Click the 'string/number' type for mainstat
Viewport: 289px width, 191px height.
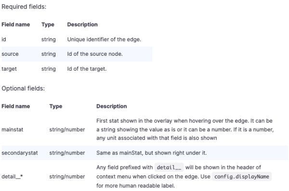(67, 129)
